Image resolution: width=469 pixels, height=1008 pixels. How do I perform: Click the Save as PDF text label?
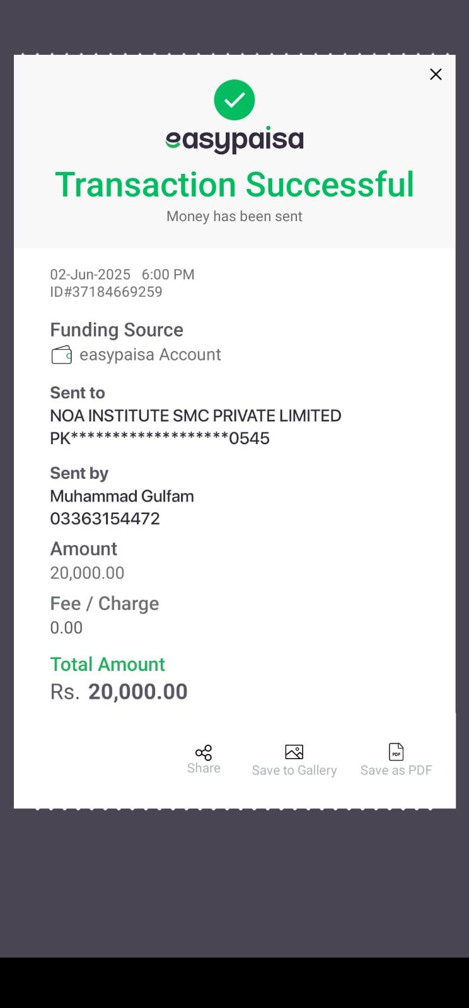pos(396,770)
